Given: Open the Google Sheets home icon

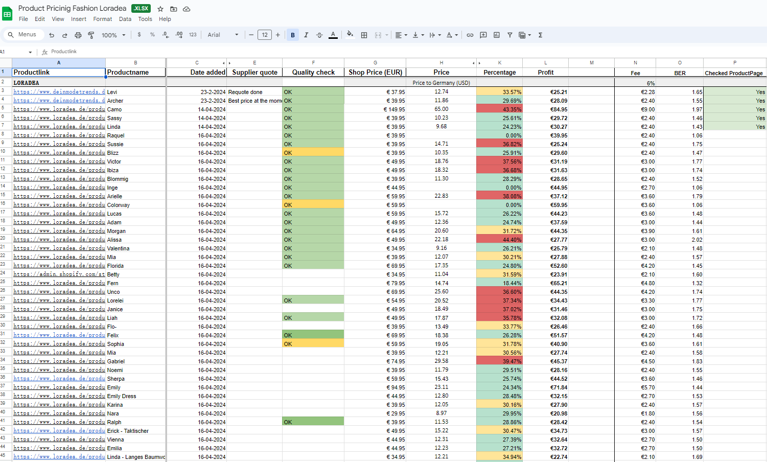Looking at the screenshot, I should [x=7, y=14].
